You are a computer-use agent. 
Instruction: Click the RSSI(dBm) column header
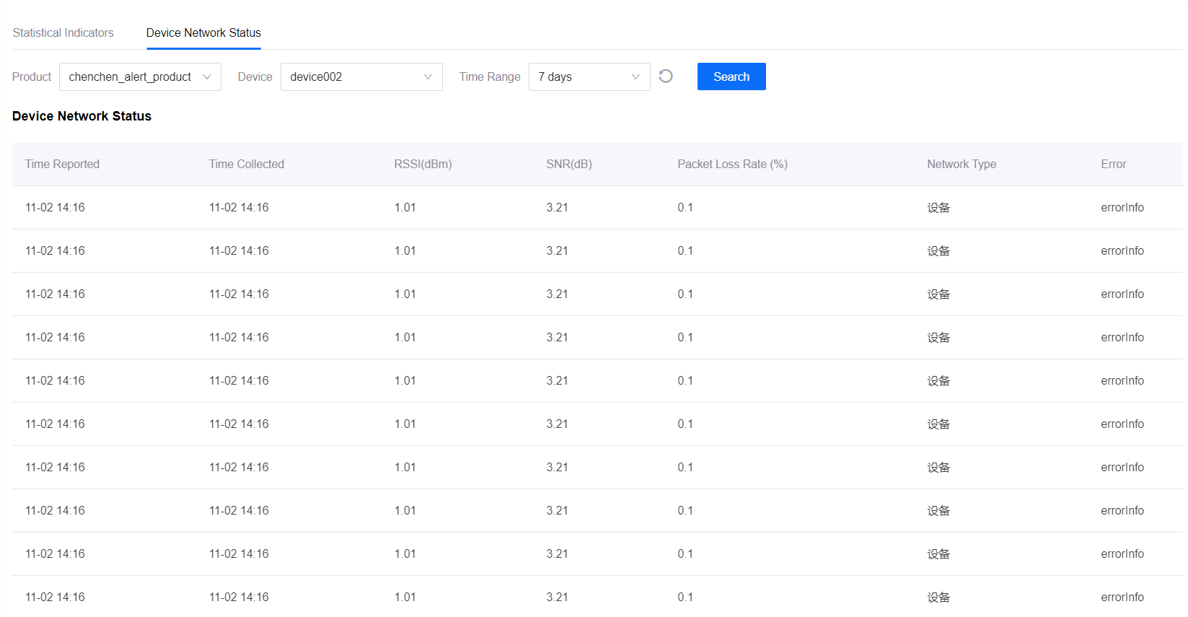point(423,165)
